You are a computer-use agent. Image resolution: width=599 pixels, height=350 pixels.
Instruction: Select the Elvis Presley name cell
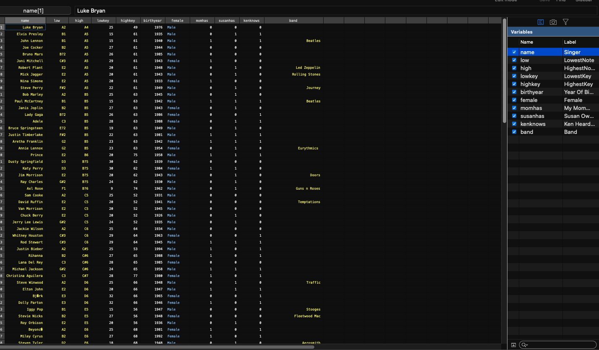point(25,34)
